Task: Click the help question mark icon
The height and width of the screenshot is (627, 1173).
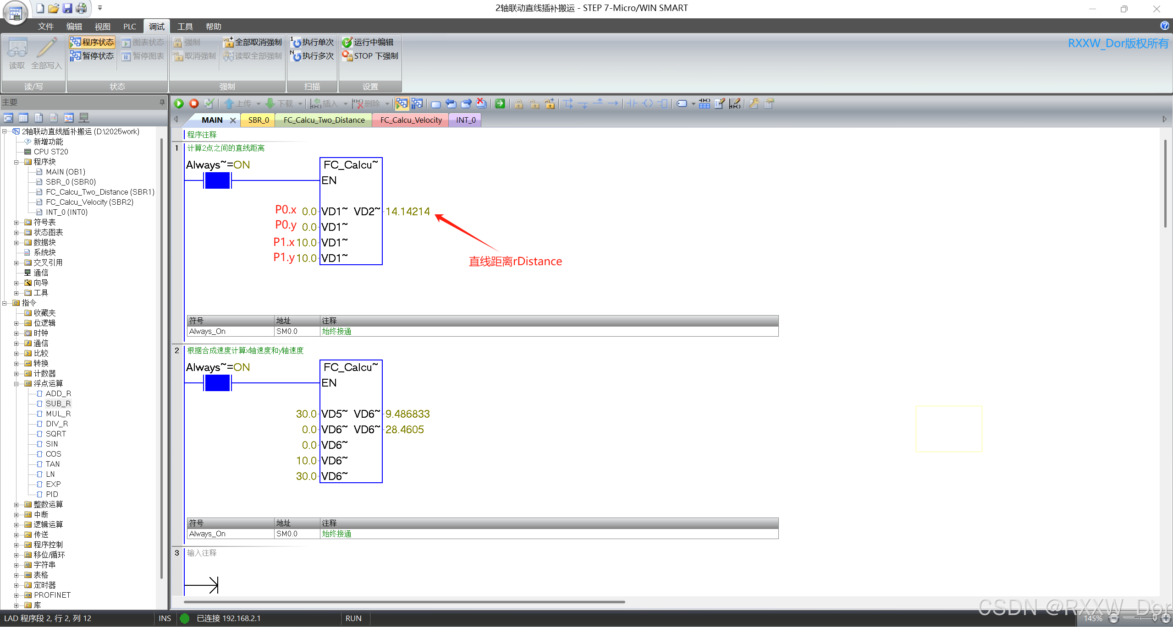Action: [x=1164, y=26]
